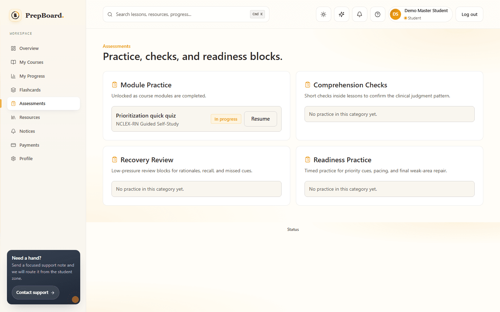The height and width of the screenshot is (312, 500).
Task: Click the My Courses book icon
Action: click(x=13, y=62)
